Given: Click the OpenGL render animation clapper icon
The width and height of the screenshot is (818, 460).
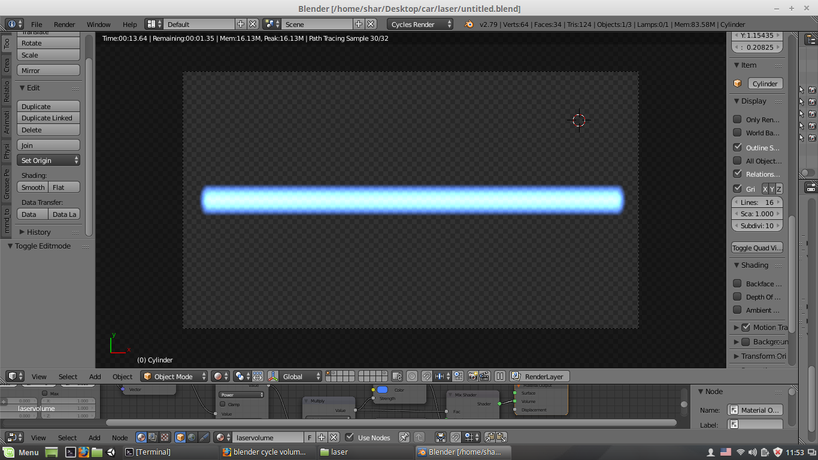Looking at the screenshot, I should point(484,376).
